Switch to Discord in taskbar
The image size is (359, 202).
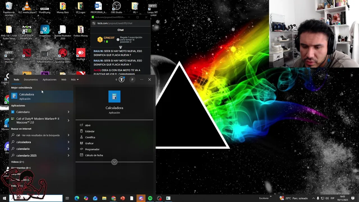(141, 198)
